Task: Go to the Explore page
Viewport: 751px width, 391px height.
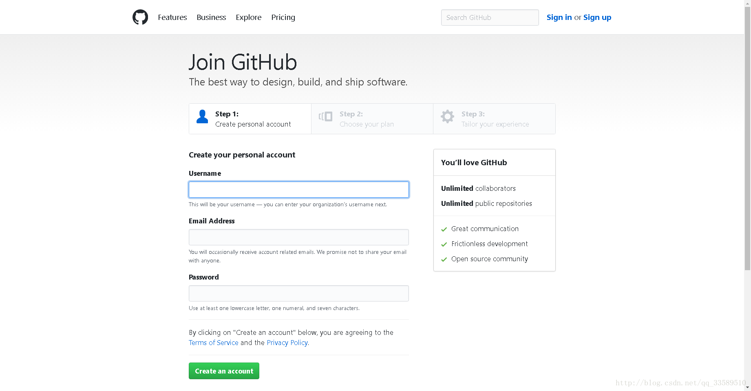Action: pyautogui.click(x=249, y=17)
